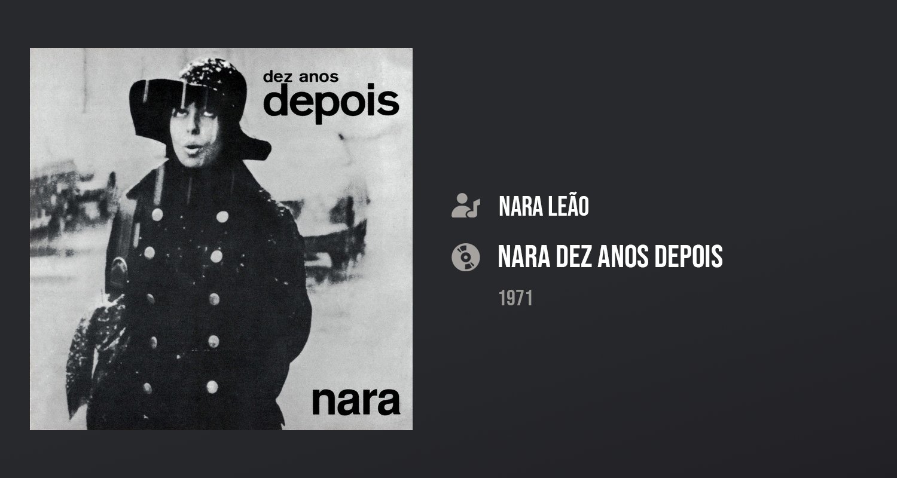Select the 1971 release year text
The width and height of the screenshot is (897, 478).
tap(515, 298)
